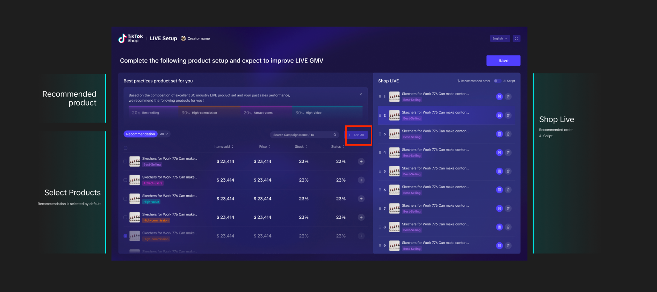Click the magnifier icon in campaign search
This screenshot has height=292, width=657.
pyautogui.click(x=335, y=135)
